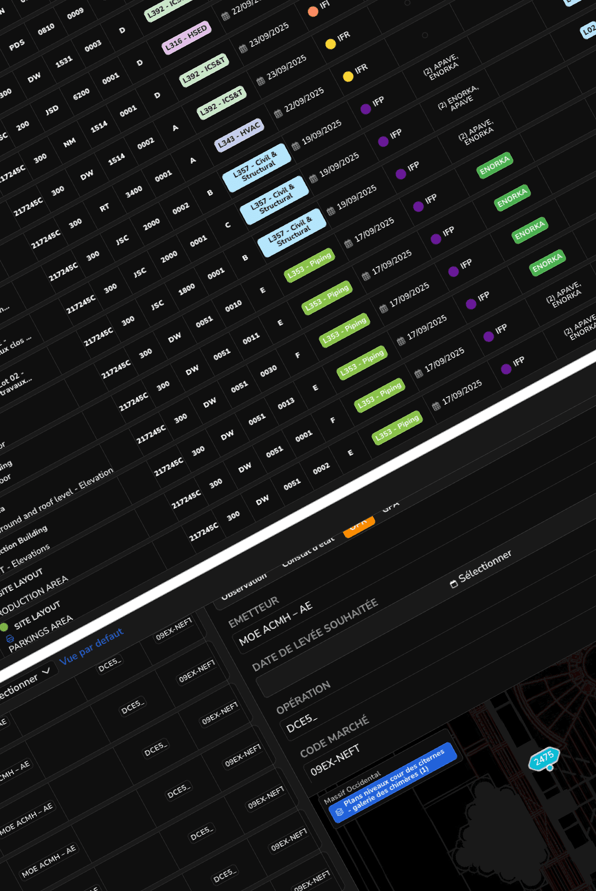Select the purple IFP dot in row 0030
Screen dimensions: 596x891
pyautogui.click(x=453, y=271)
